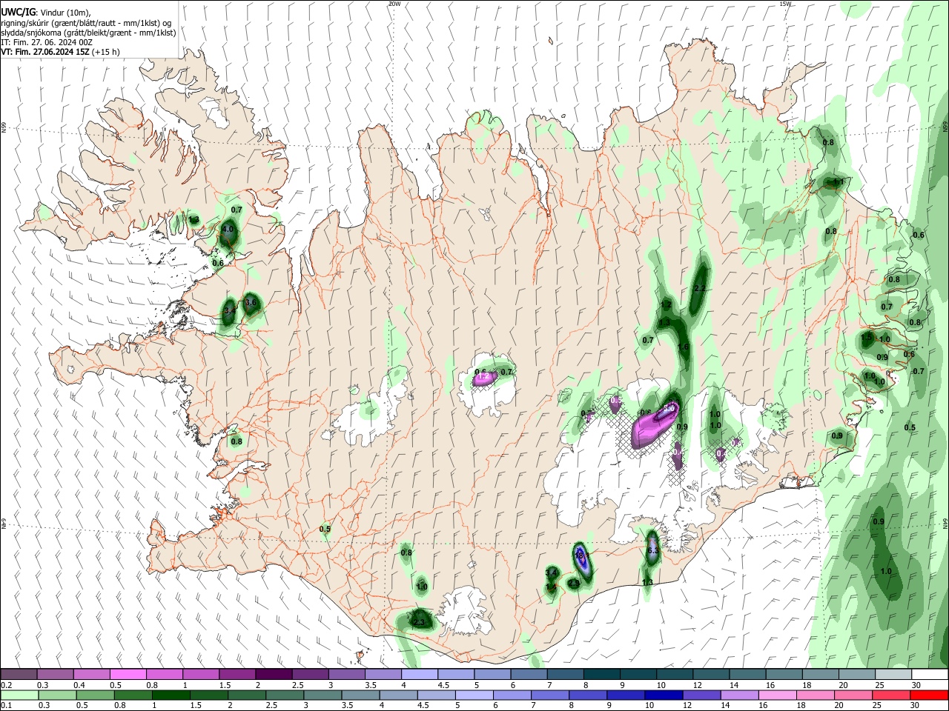Click the rigning/skúrir legend description line
949x711 pixels.
(86, 23)
